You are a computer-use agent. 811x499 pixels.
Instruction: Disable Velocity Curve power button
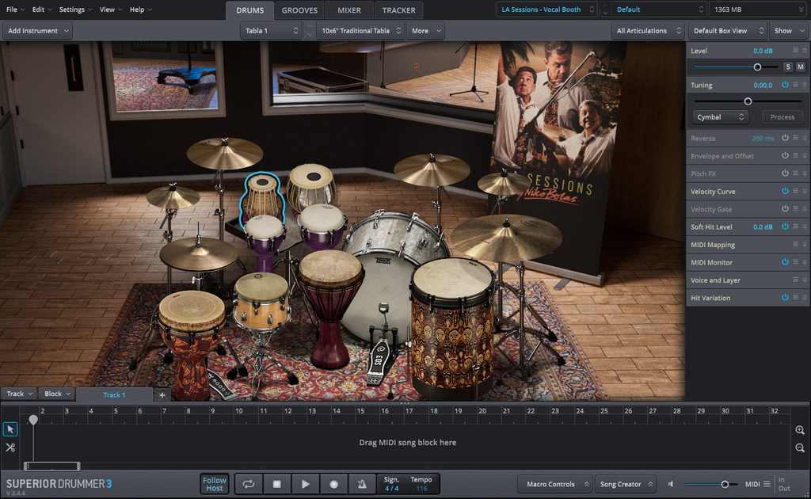pos(785,192)
